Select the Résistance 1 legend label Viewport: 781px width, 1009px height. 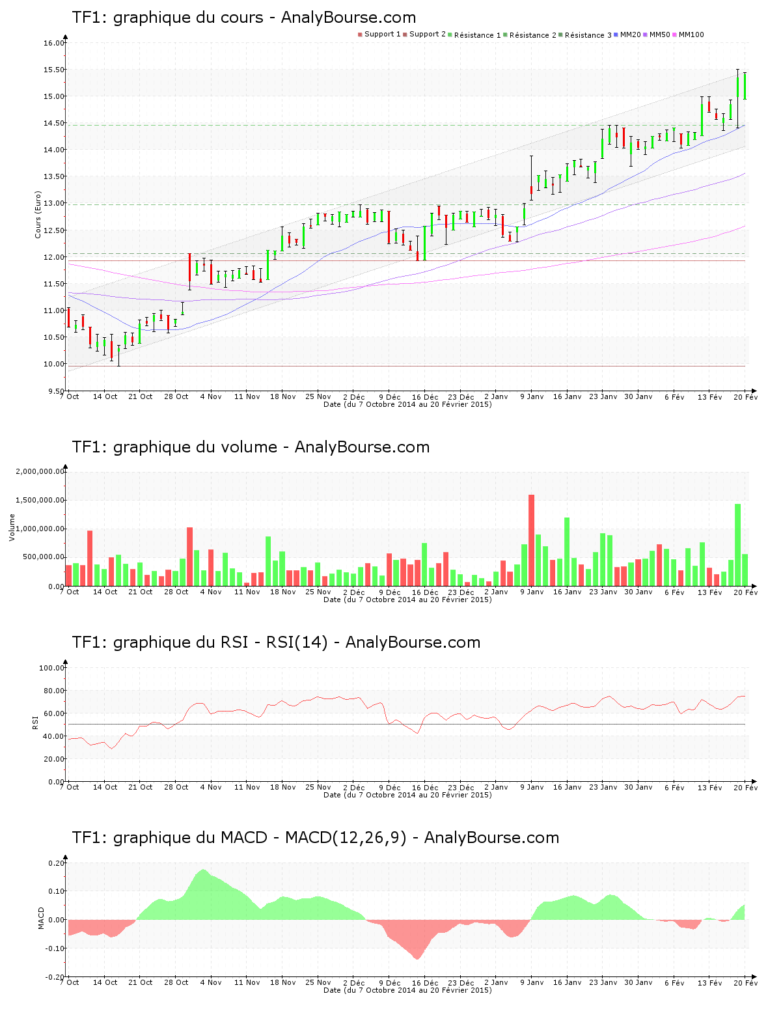pyautogui.click(x=478, y=35)
